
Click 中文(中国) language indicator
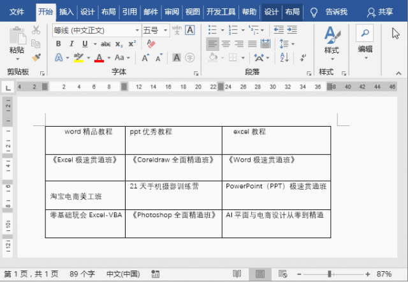coord(123,274)
